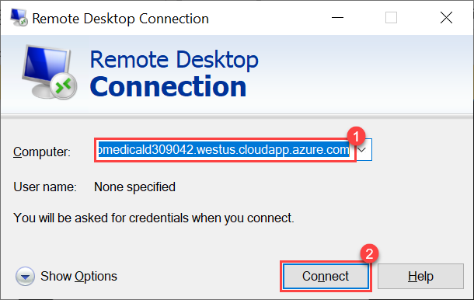Click the green connection arrows badge on monitor

click(64, 86)
